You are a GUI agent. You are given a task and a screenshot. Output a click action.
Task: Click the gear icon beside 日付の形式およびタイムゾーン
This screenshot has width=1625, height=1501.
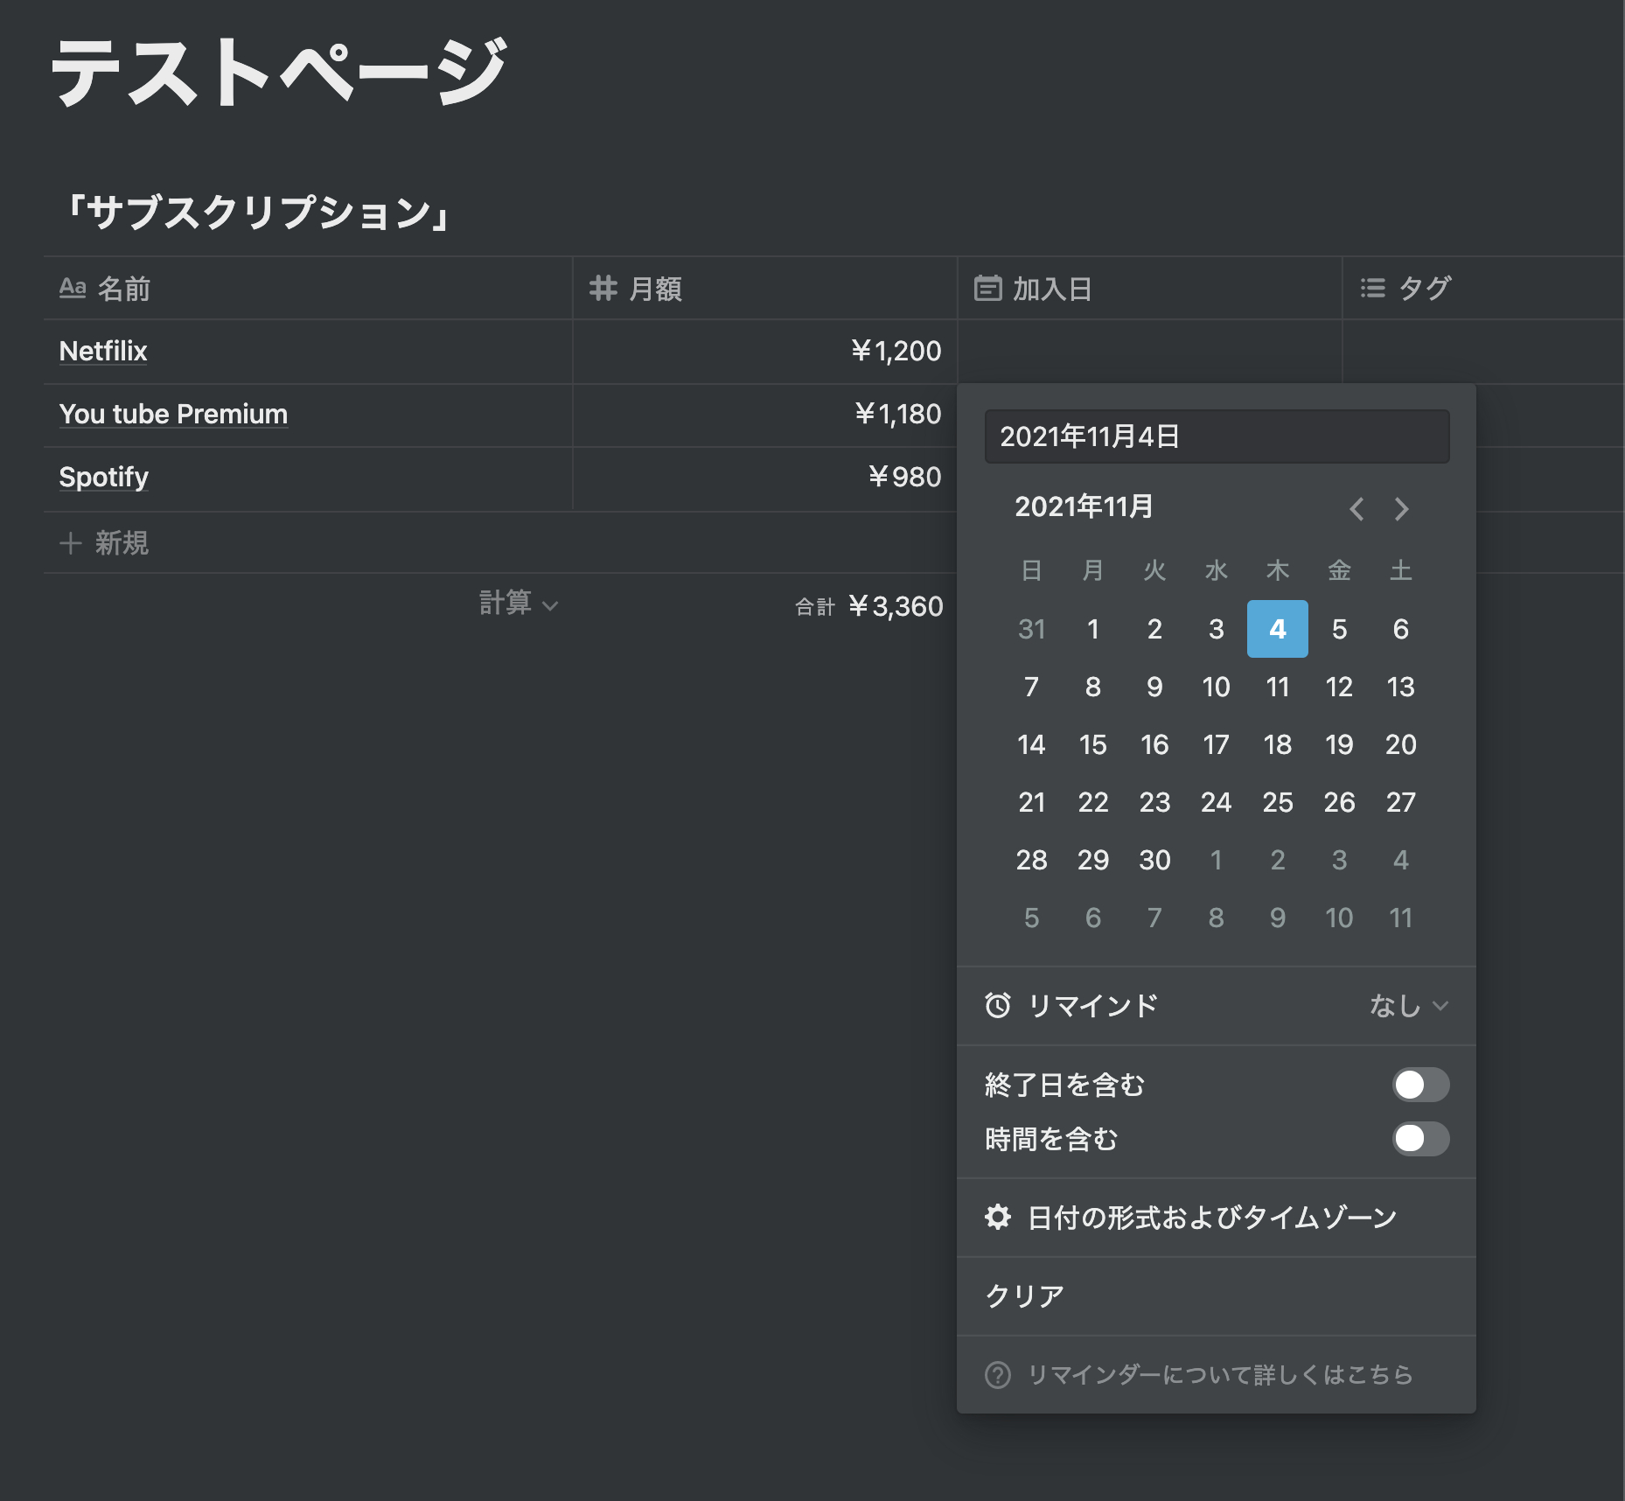click(1000, 1217)
